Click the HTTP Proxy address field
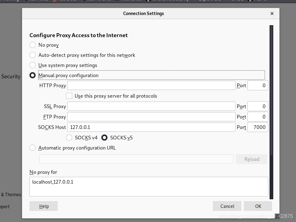This screenshot has width=296, height=222. [151, 86]
